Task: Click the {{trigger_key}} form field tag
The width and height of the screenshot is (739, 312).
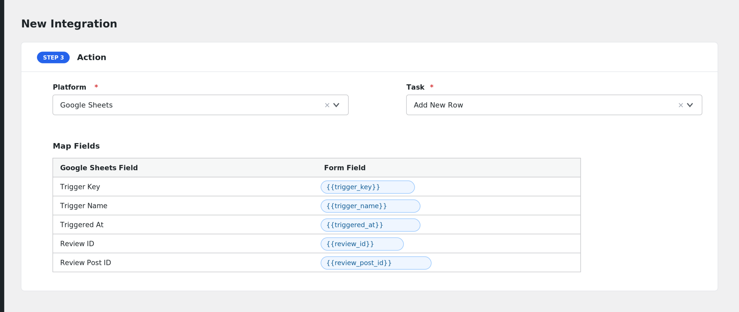Action: click(x=367, y=187)
